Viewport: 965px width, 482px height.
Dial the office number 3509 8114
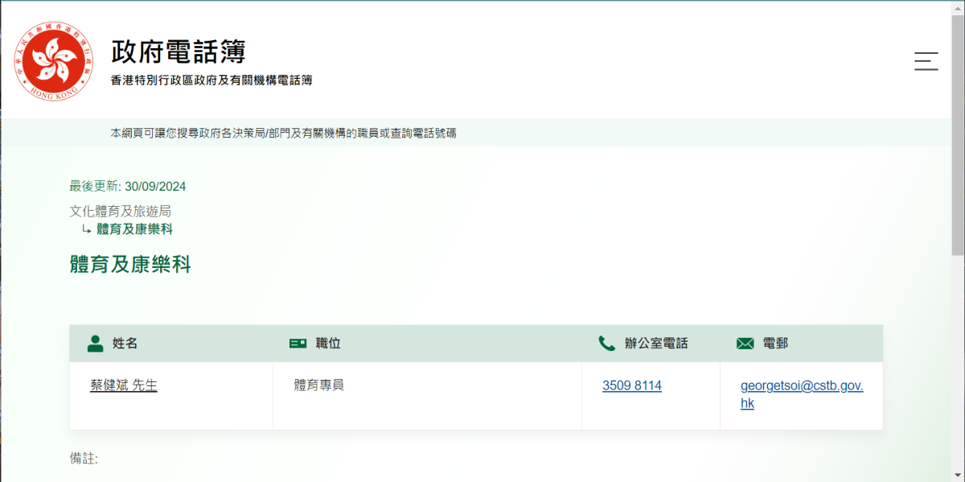pos(631,385)
